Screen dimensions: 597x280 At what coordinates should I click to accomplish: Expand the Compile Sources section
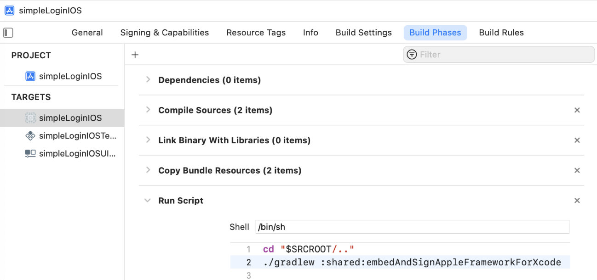(x=148, y=110)
